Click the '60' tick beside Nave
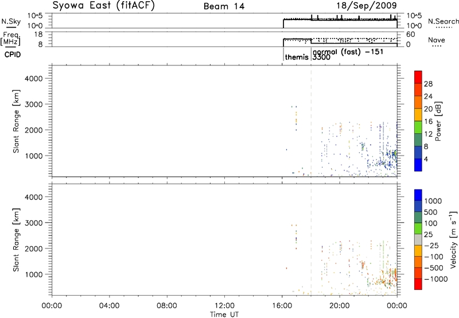 tap(411, 34)
